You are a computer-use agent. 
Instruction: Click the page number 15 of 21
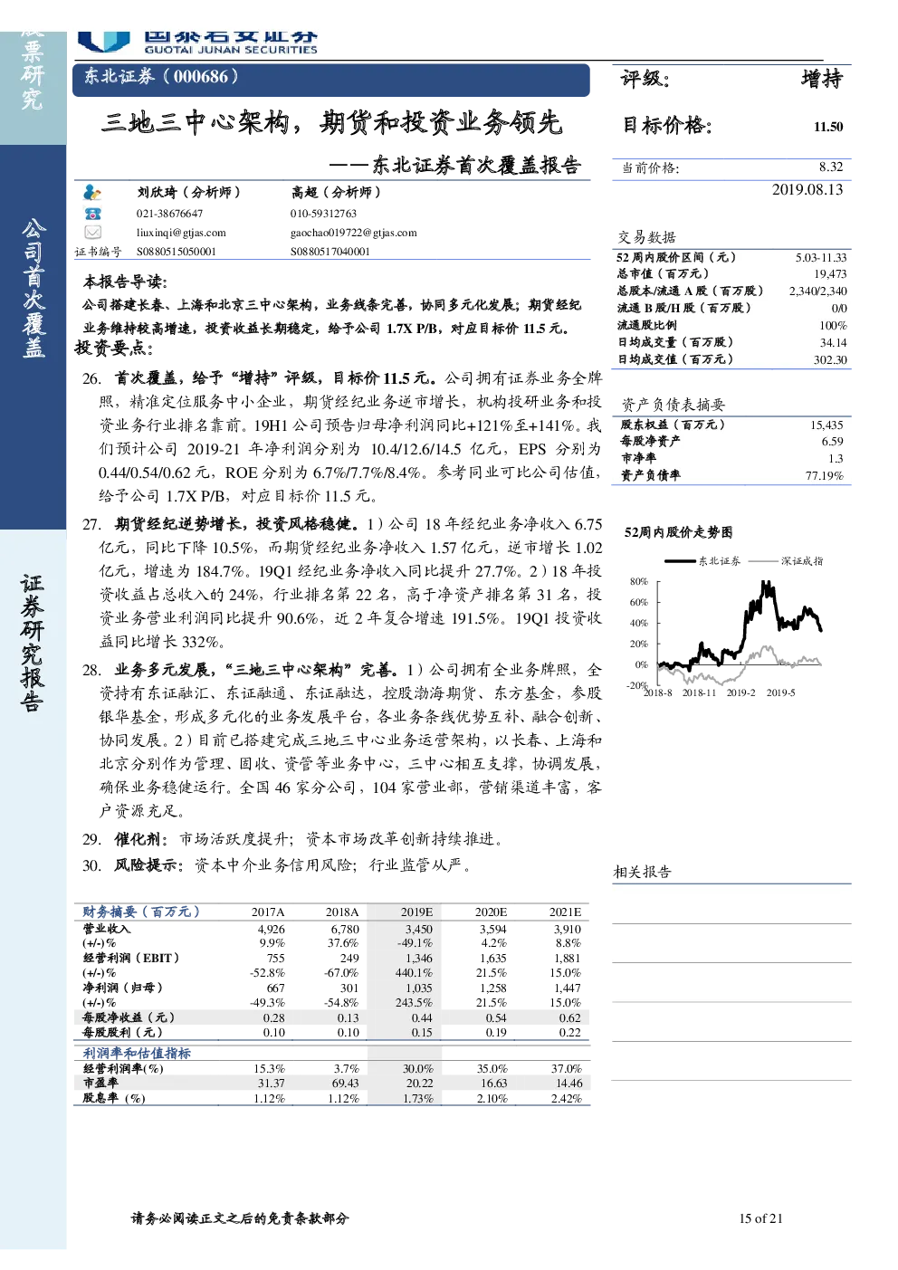(760, 1218)
